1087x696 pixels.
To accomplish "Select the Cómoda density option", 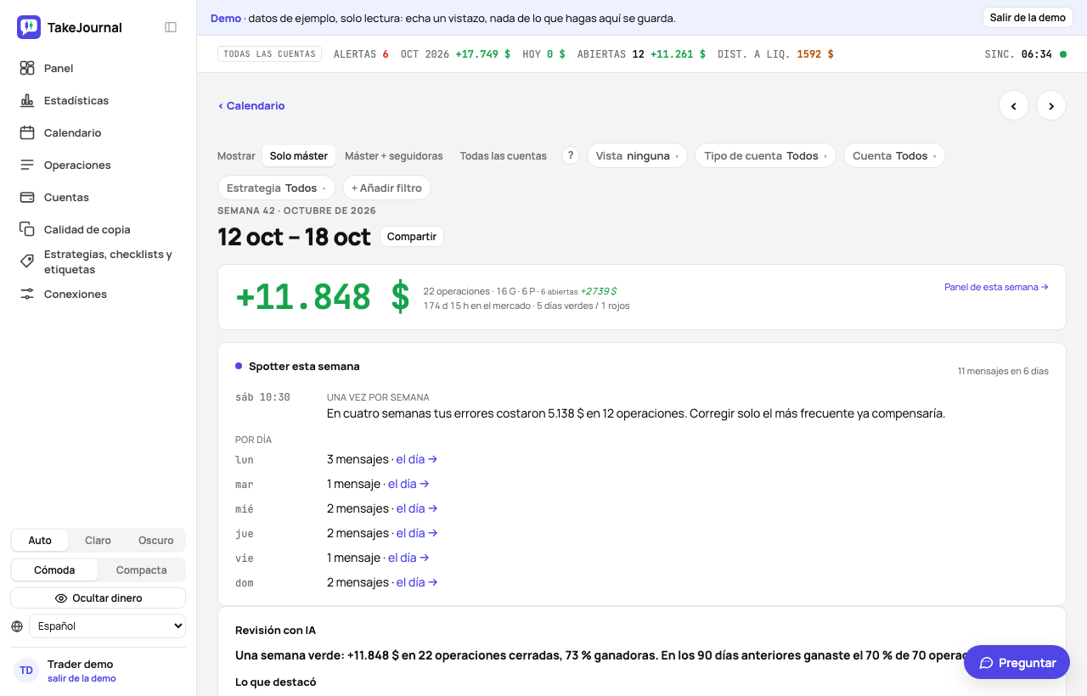I will click(x=54, y=570).
